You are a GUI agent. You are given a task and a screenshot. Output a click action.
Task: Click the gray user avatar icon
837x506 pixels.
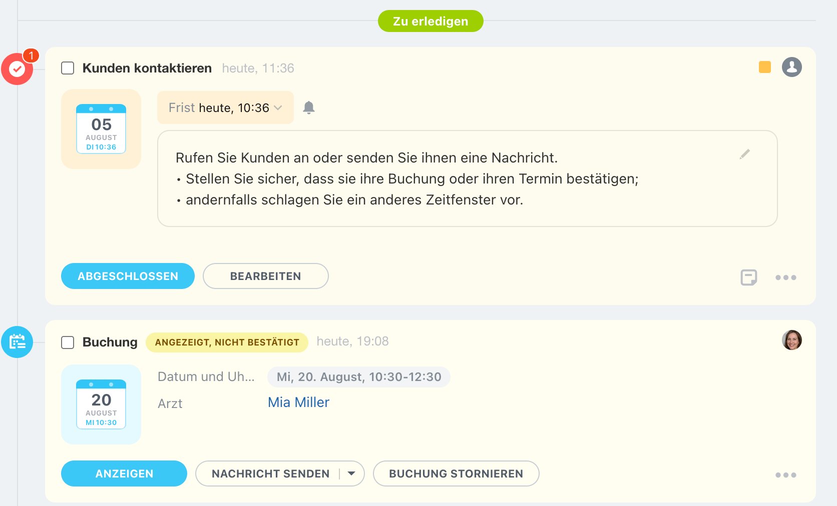[791, 67]
